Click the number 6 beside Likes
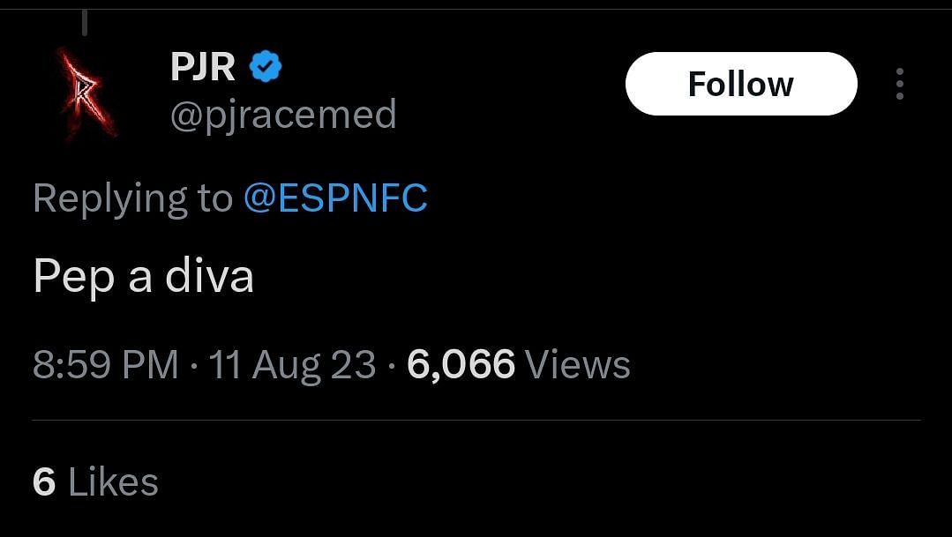952x537 pixels. point(44,482)
